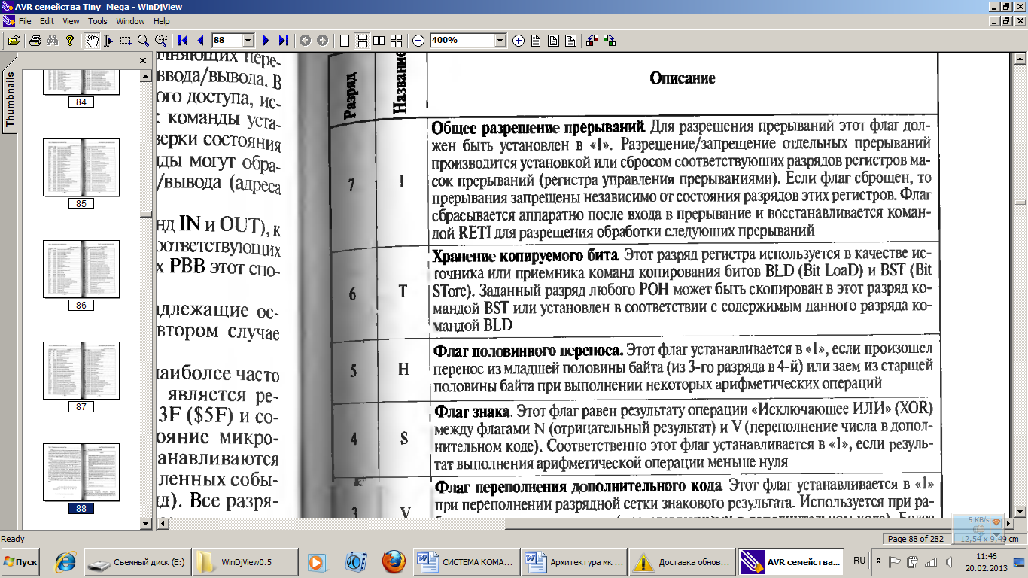Viewport: 1028px width, 578px height.
Task: Switch to Съемный диск (E:) taskbar window
Action: [138, 562]
